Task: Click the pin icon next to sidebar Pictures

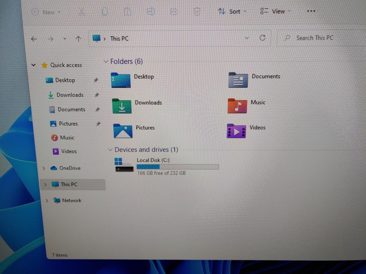Action: [x=98, y=124]
